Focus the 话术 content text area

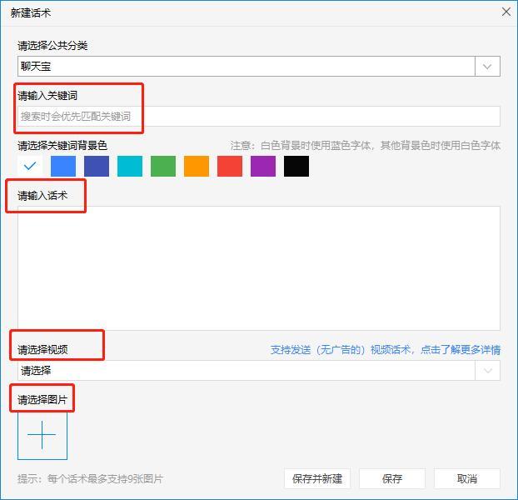pos(258,267)
